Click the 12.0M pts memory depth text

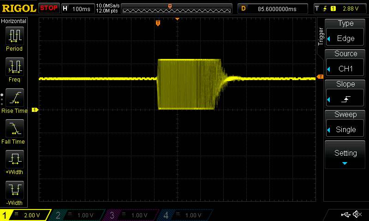[x=107, y=11]
